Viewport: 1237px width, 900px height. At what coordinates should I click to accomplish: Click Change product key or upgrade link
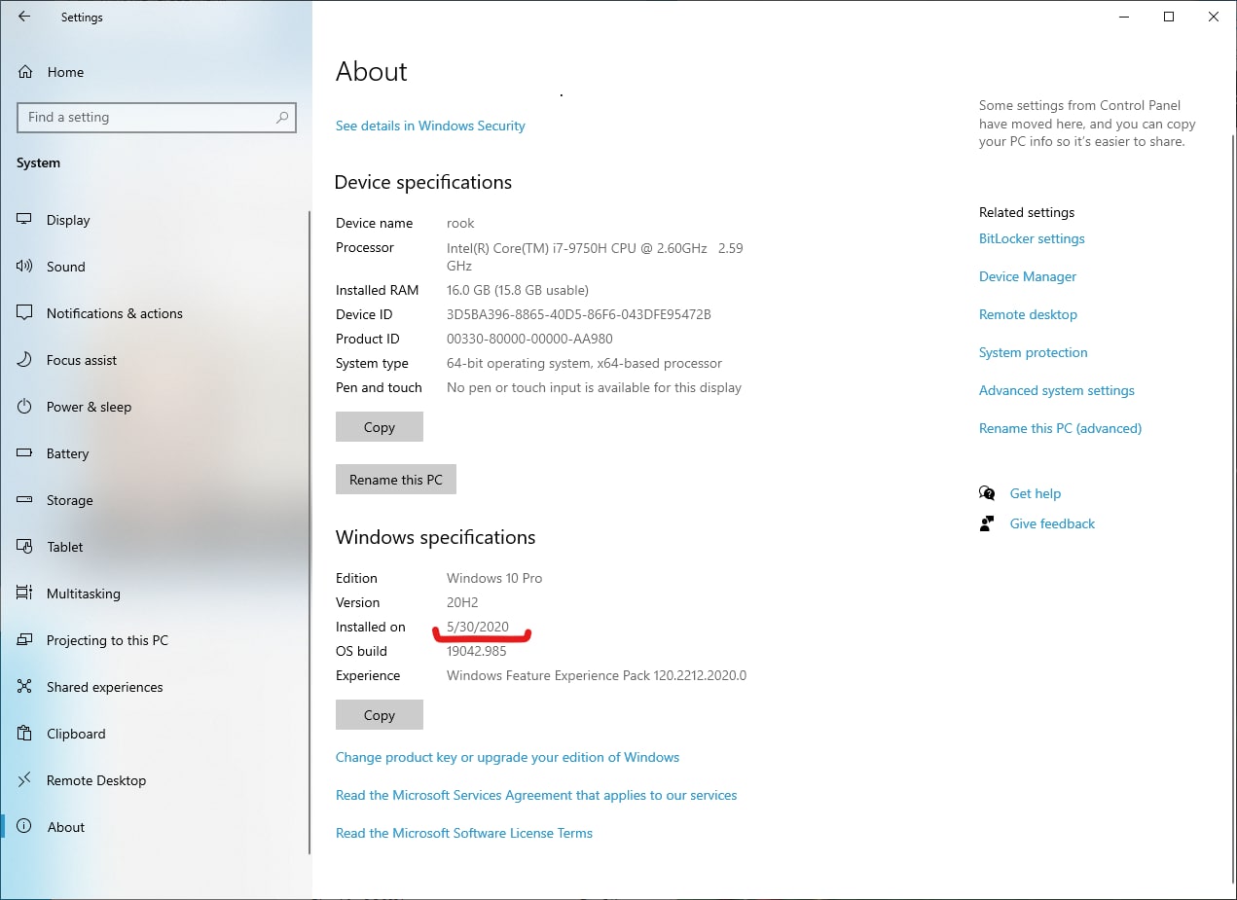pos(507,757)
